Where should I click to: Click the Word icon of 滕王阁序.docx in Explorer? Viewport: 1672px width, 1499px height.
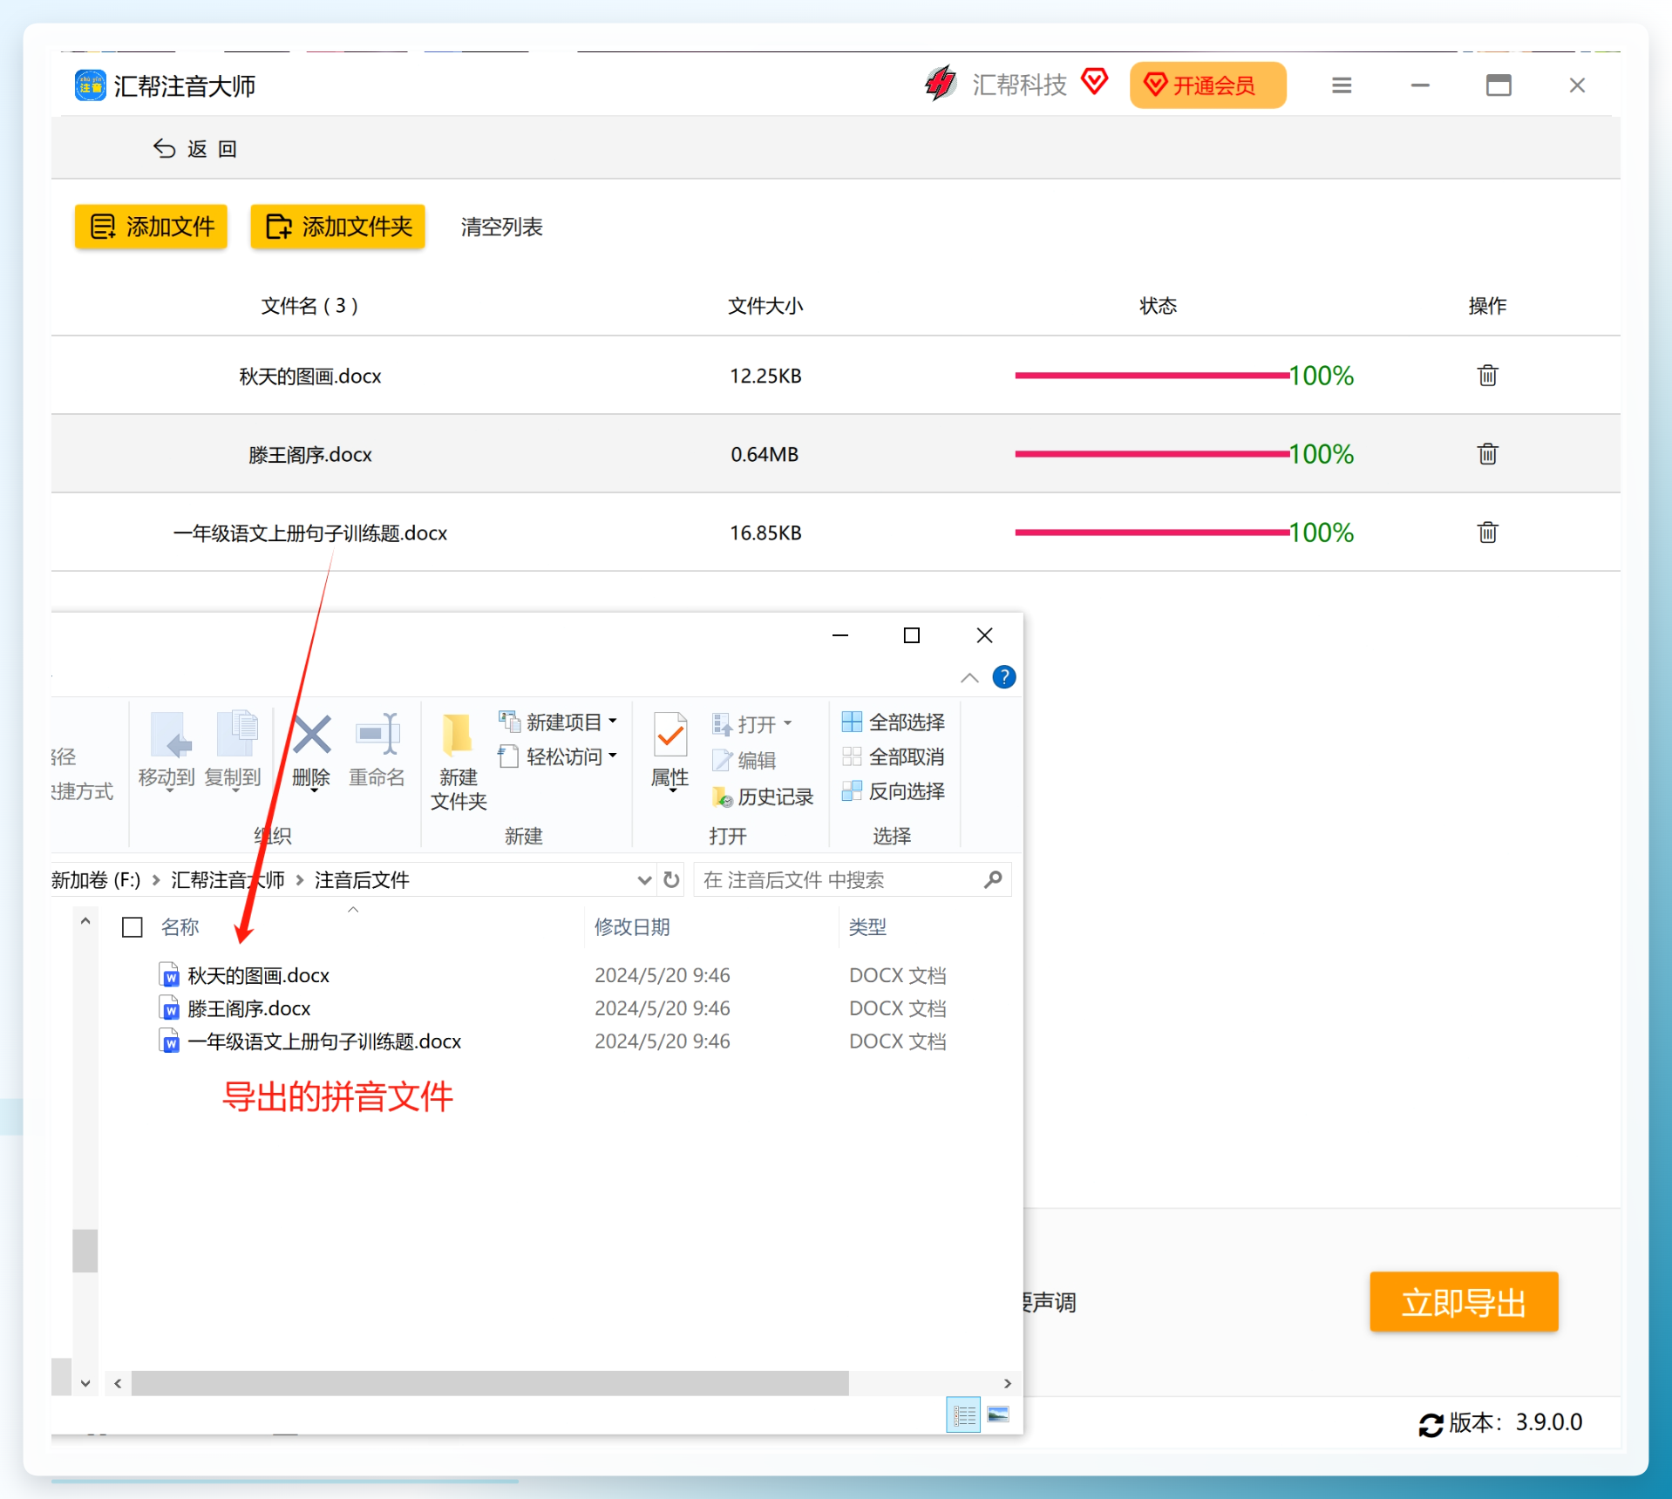click(x=169, y=1008)
